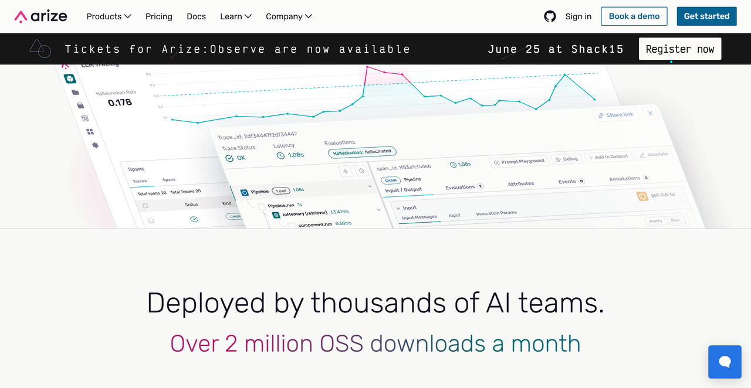This screenshot has height=388, width=751.
Task: Select the green cube icon in the dashboard sidebar
Action: coord(70,79)
